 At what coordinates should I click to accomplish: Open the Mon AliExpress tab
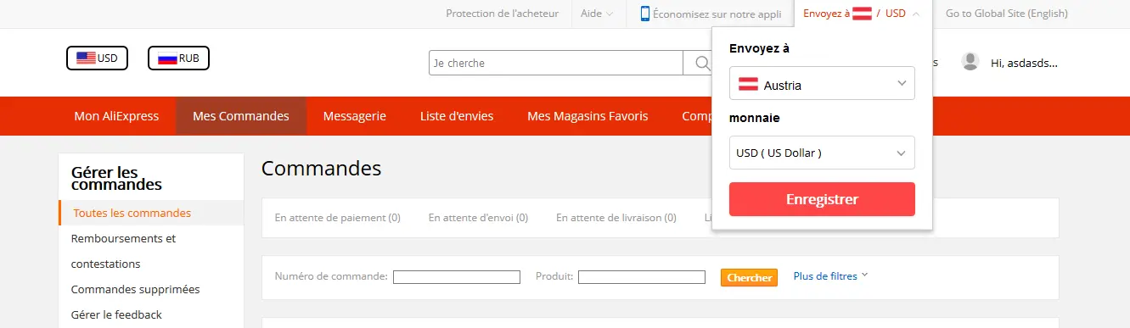point(116,116)
